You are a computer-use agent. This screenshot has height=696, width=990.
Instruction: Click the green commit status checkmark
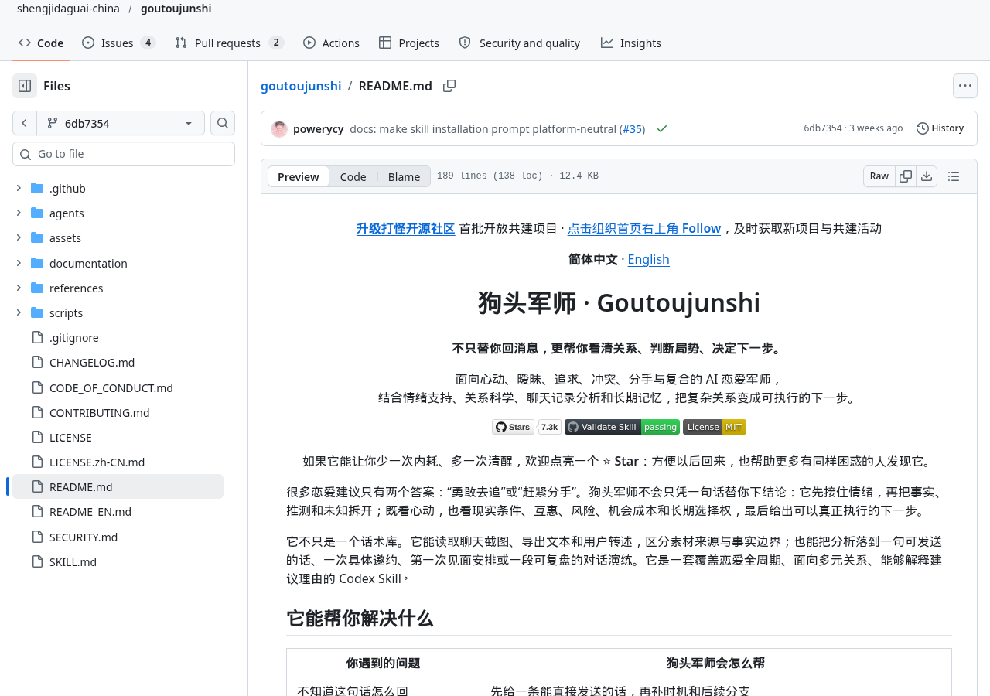tap(662, 128)
